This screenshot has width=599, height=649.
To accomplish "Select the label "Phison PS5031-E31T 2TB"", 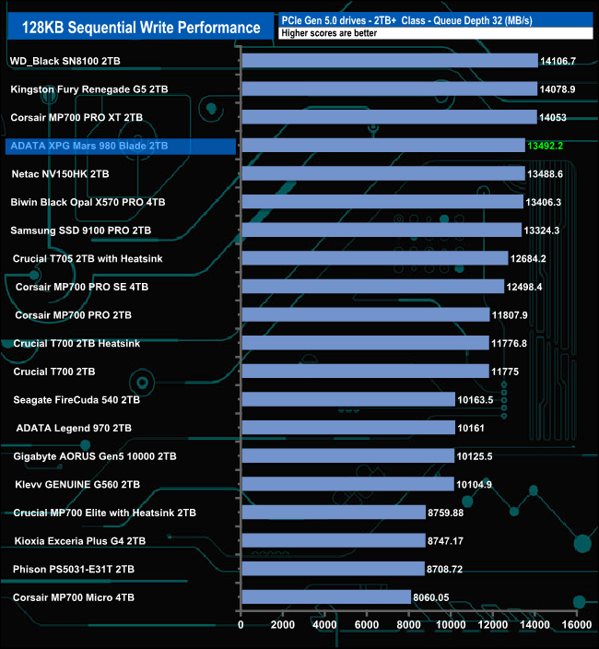I will [x=74, y=570].
